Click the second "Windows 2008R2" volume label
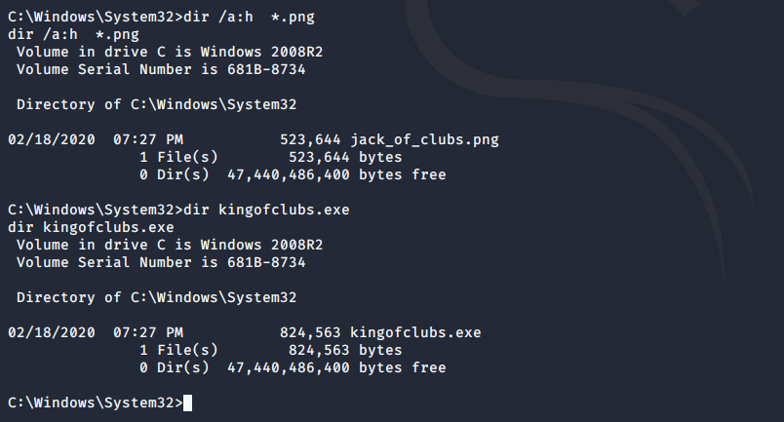The height and width of the screenshot is (422, 784). point(261,245)
